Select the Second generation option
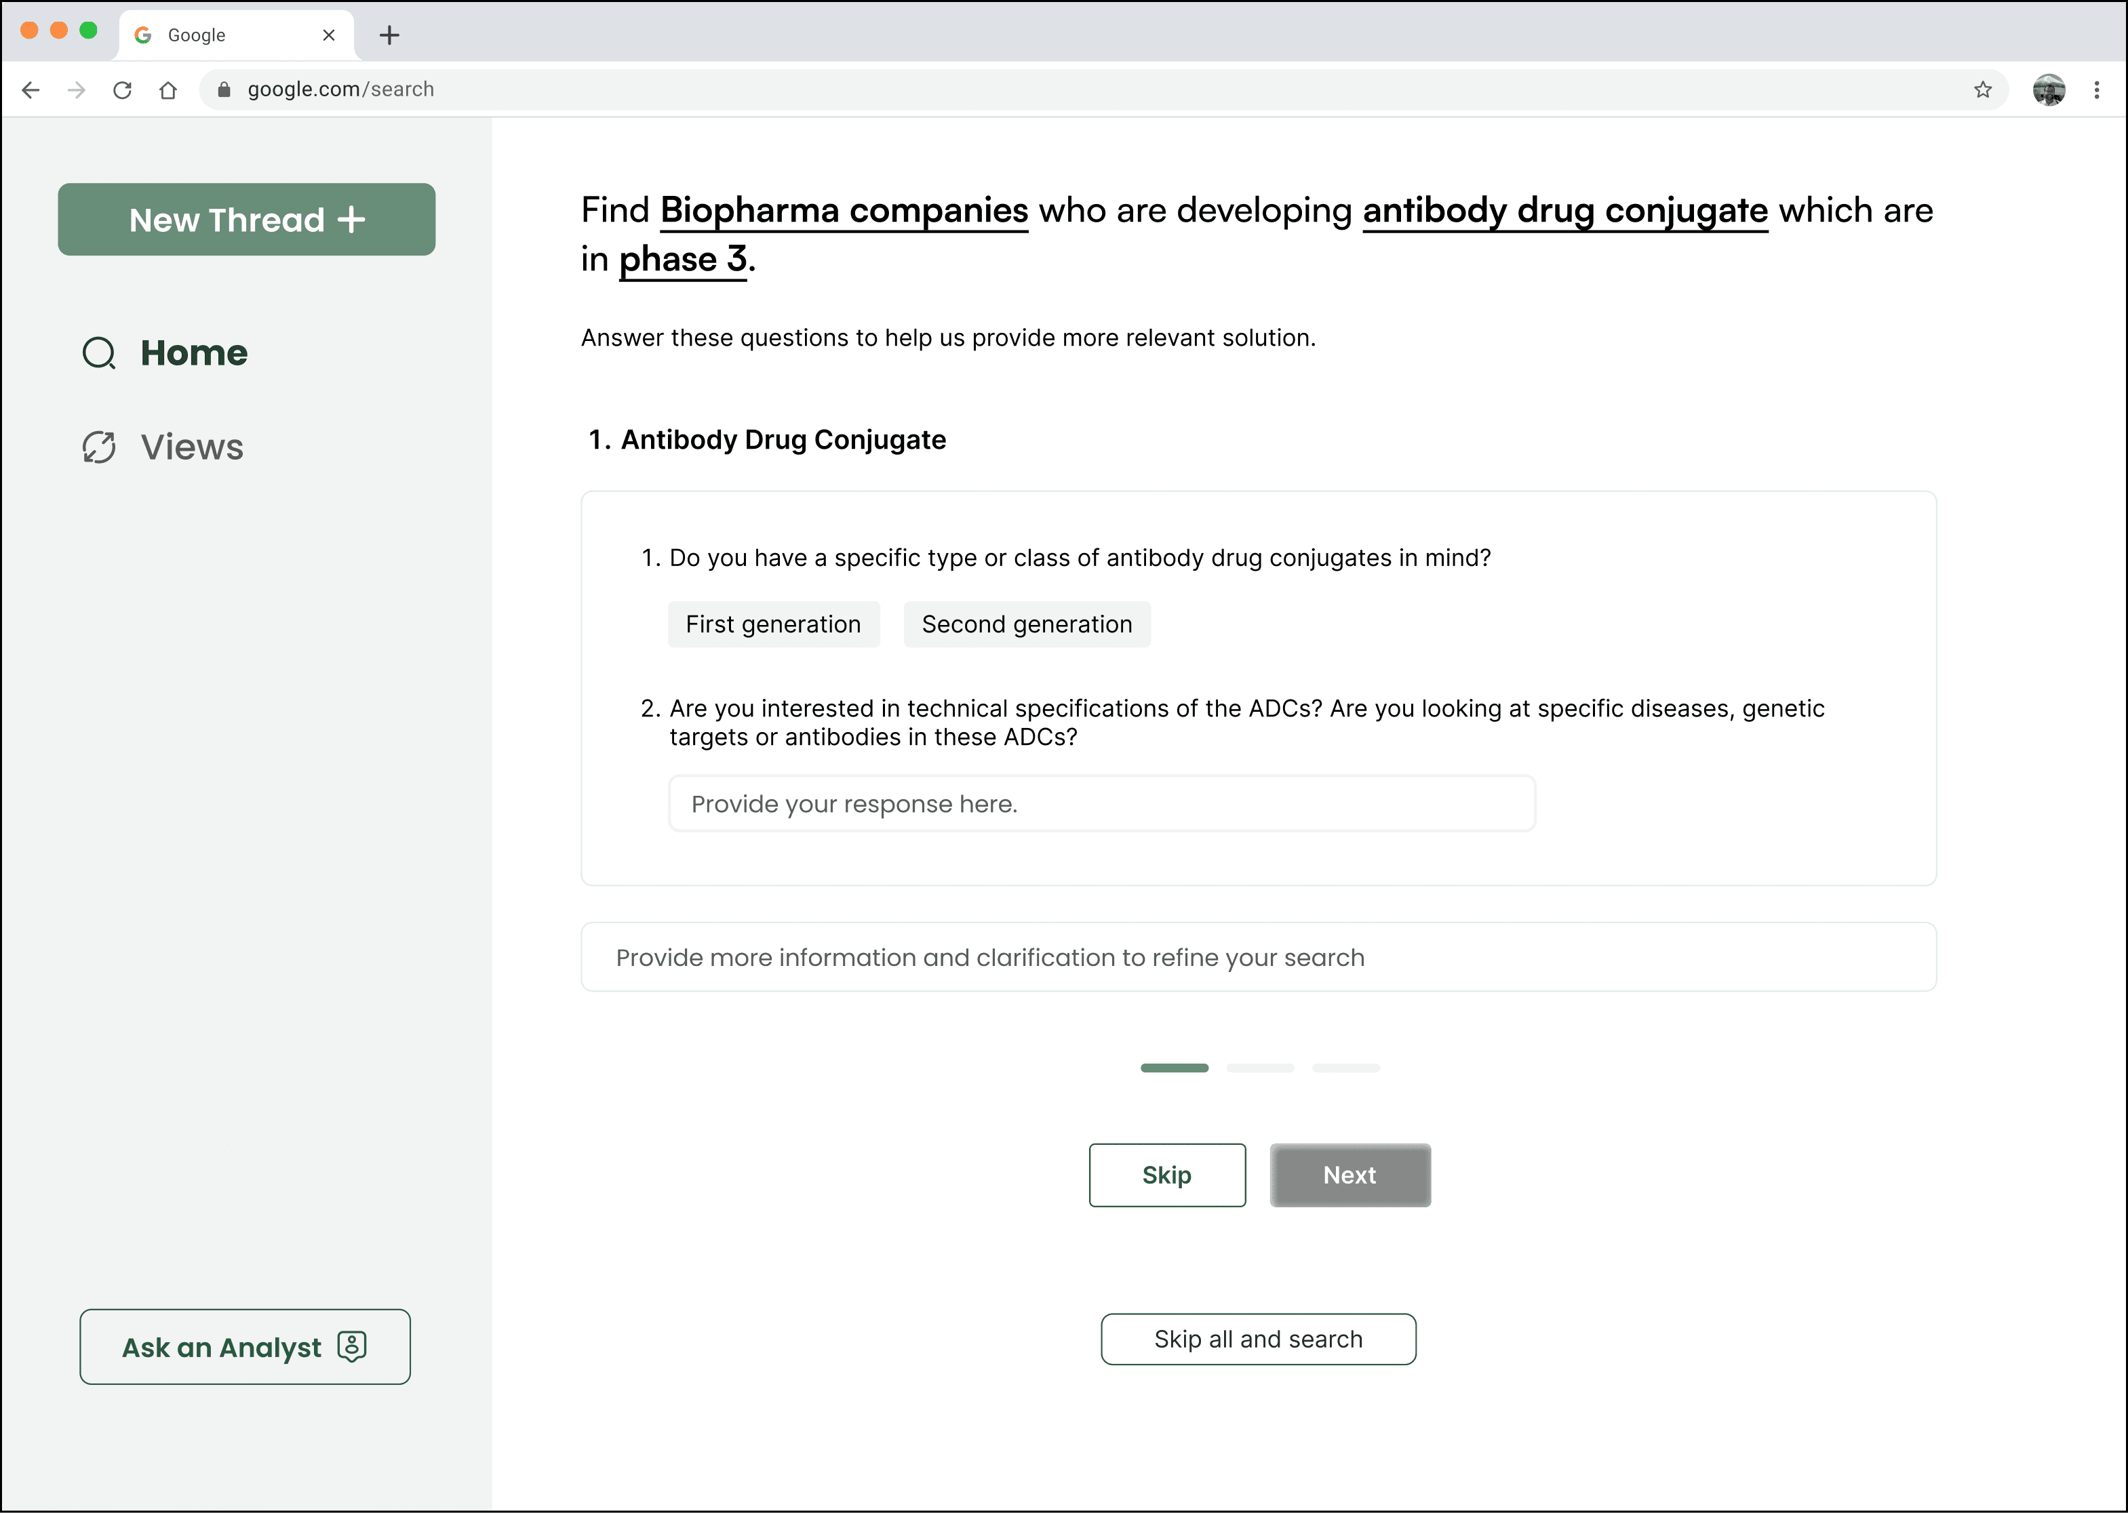The image size is (2128, 1513). click(x=1026, y=624)
